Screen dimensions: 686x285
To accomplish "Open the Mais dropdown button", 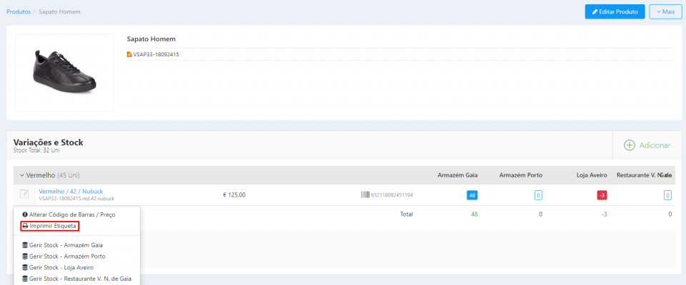I will click(665, 12).
